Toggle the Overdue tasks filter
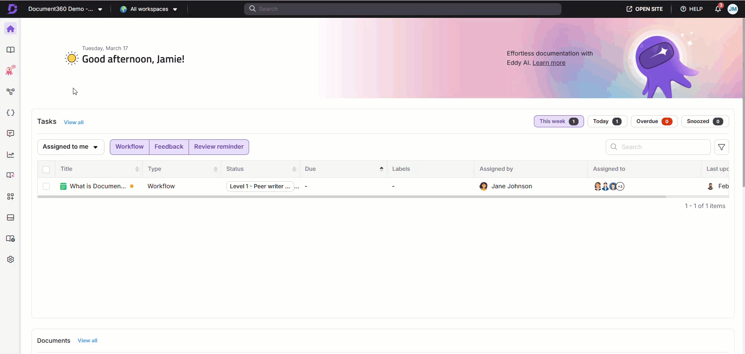745x354 pixels. pyautogui.click(x=654, y=121)
